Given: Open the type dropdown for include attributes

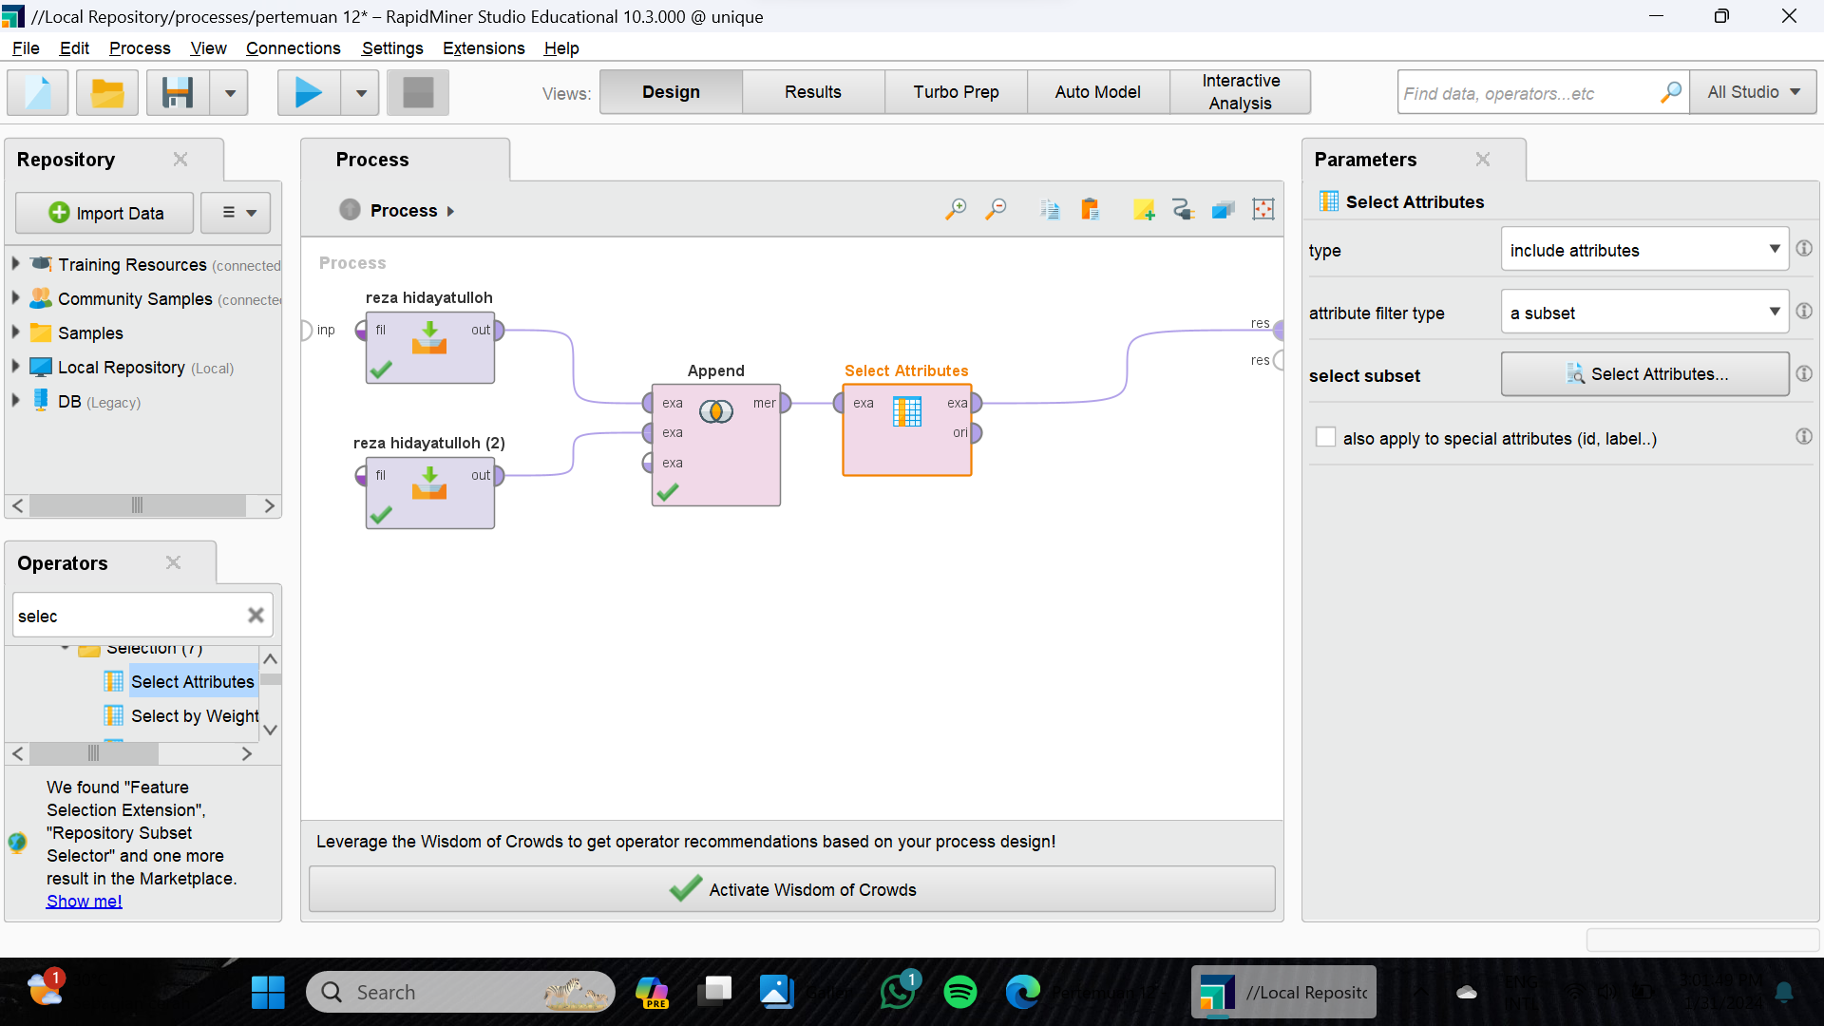Looking at the screenshot, I should [1644, 250].
